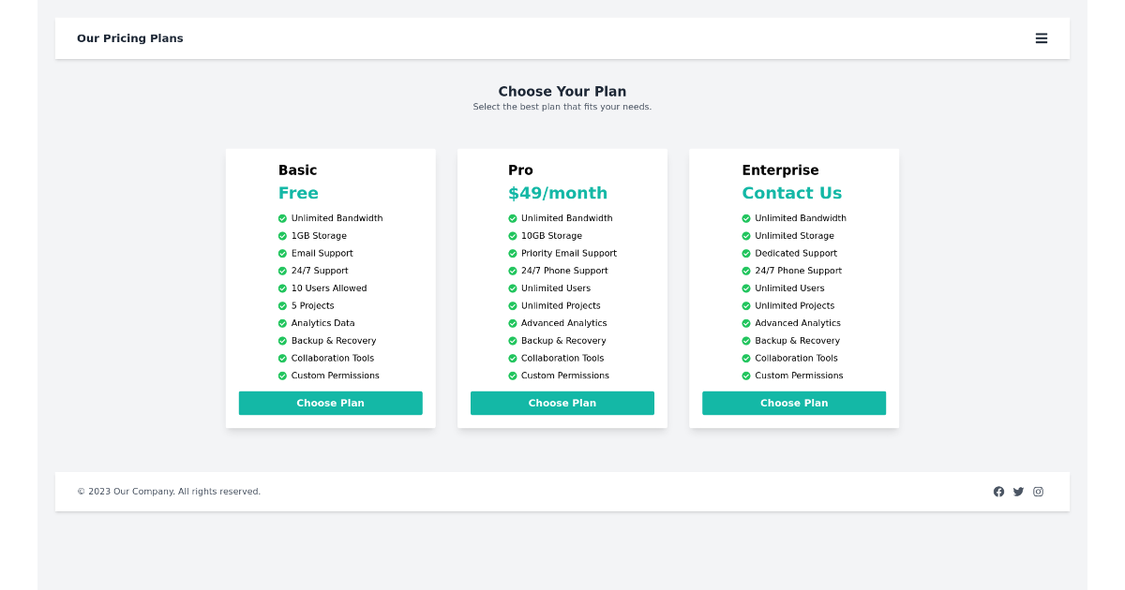1125x590 pixels.
Task: Click the checkmark beside Advanced Analytics in Enterprise plan
Action: [744, 323]
